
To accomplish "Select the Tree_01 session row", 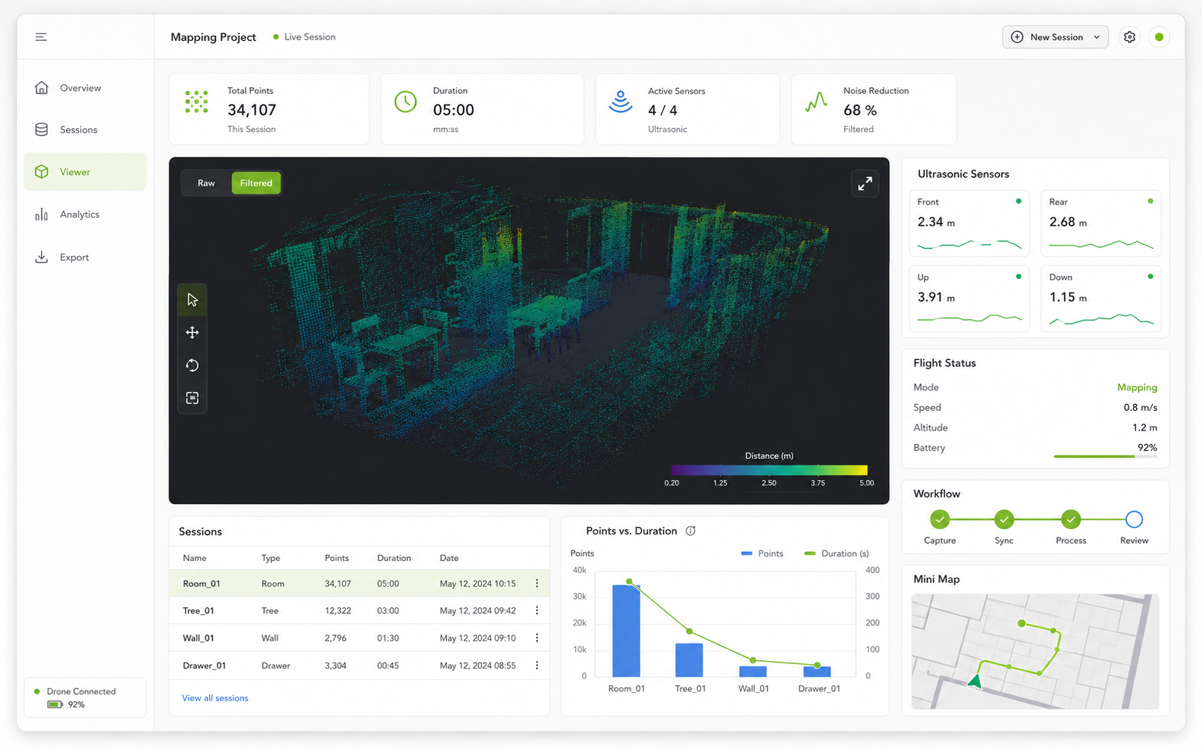I will (359, 611).
